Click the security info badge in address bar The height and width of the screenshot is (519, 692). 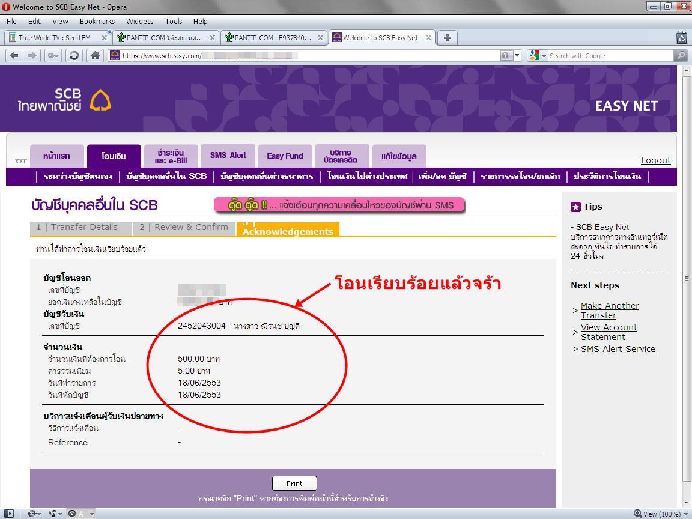pyautogui.click(x=505, y=56)
